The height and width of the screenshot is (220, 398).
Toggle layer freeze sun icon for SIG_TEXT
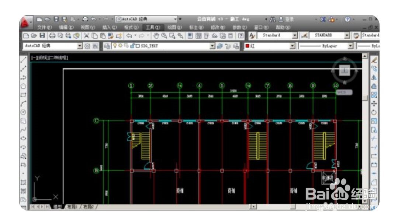point(120,46)
